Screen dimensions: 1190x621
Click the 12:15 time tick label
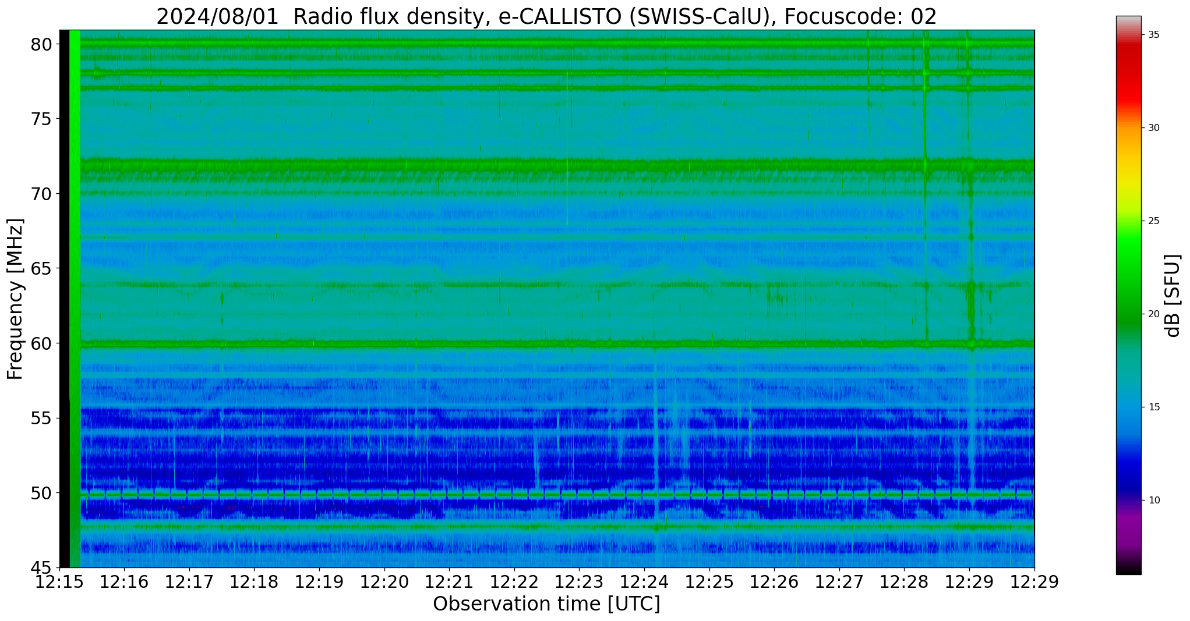(59, 582)
